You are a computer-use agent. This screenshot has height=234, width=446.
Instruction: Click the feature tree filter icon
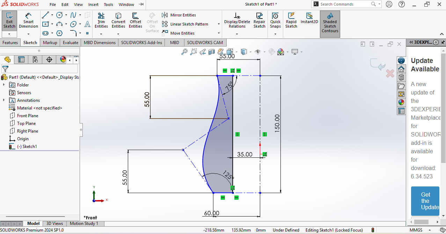(5, 69)
